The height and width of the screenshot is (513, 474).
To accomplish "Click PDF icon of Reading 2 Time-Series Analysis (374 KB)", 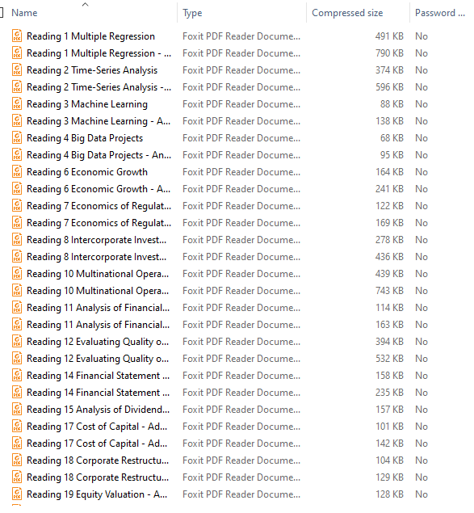I will point(17,70).
